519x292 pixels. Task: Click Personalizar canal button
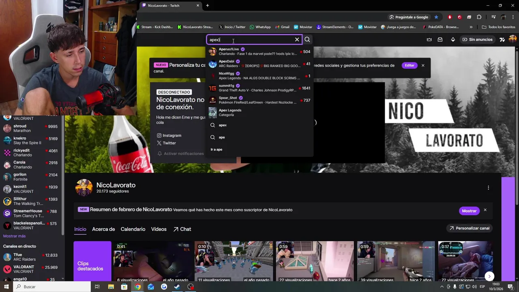click(x=469, y=228)
